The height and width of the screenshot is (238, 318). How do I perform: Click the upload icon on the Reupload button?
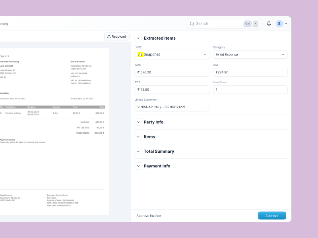point(108,36)
